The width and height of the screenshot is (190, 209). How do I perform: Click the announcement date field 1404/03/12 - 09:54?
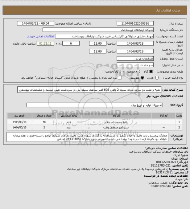[x=36, y=24]
